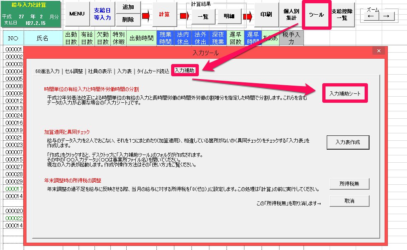Click the 削除 button
Image resolution: width=407 pixels, height=250 pixels.
(128, 20)
